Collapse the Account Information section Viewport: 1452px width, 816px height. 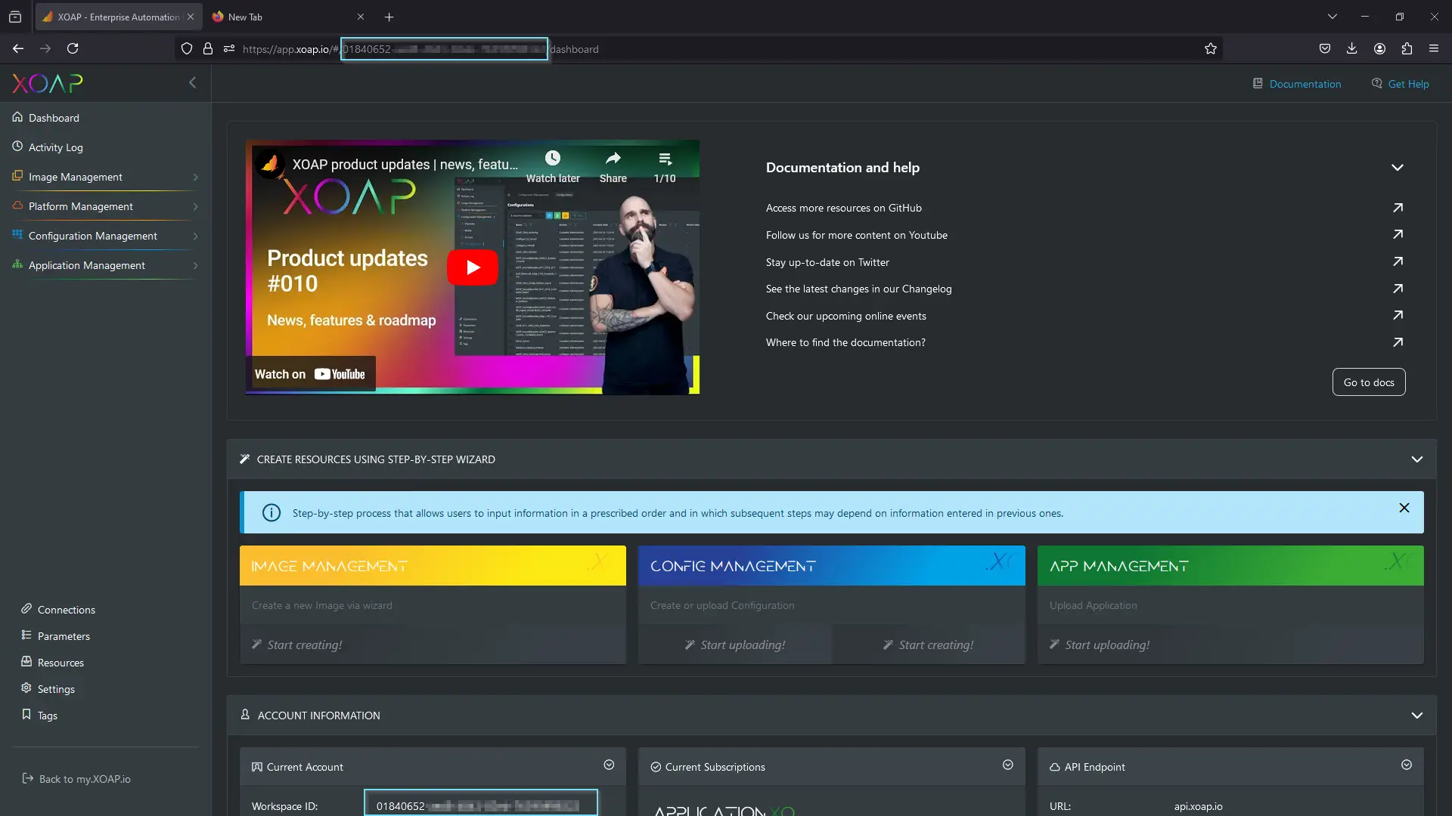click(x=1417, y=716)
